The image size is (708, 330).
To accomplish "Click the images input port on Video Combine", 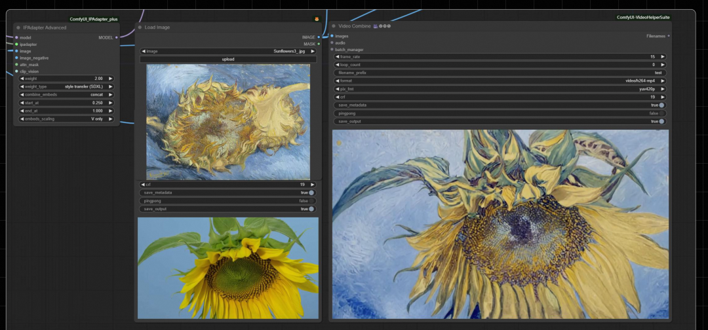I will coord(332,35).
